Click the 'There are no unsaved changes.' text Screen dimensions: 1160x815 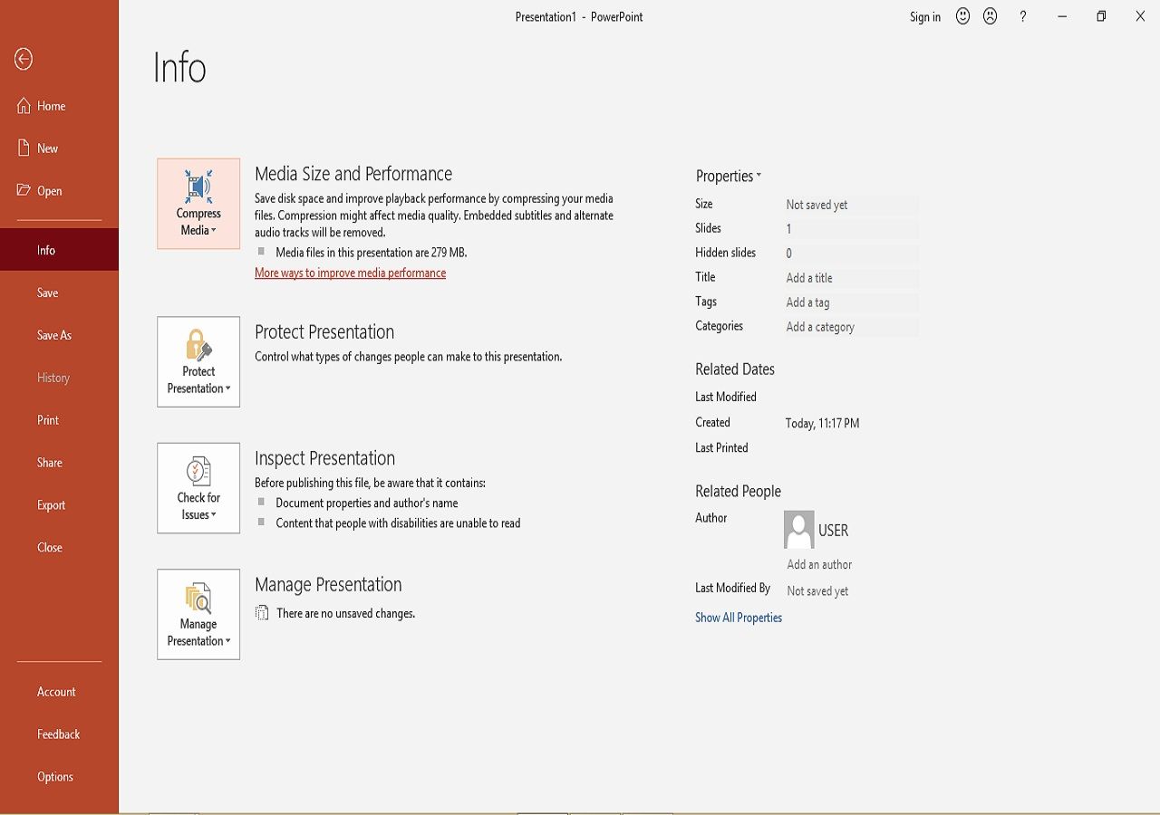345,613
